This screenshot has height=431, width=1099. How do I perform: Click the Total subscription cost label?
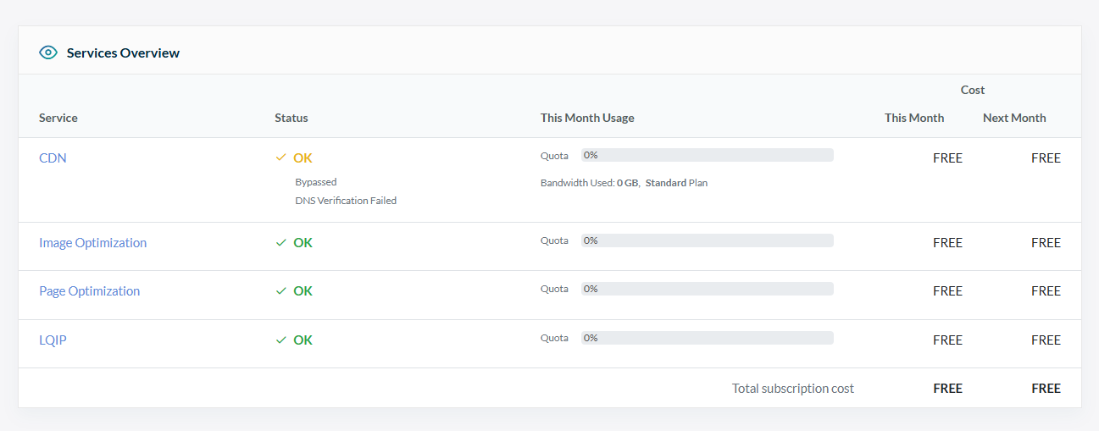792,389
